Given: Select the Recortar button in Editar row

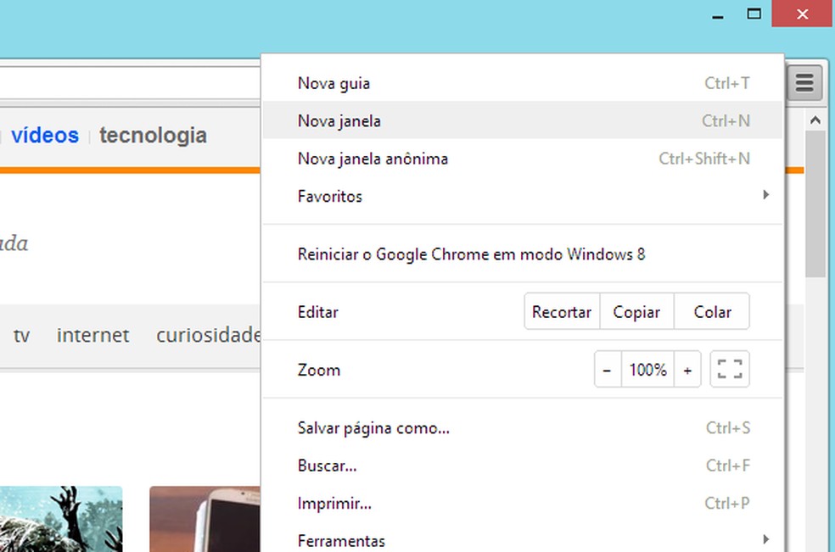Looking at the screenshot, I should tap(561, 311).
